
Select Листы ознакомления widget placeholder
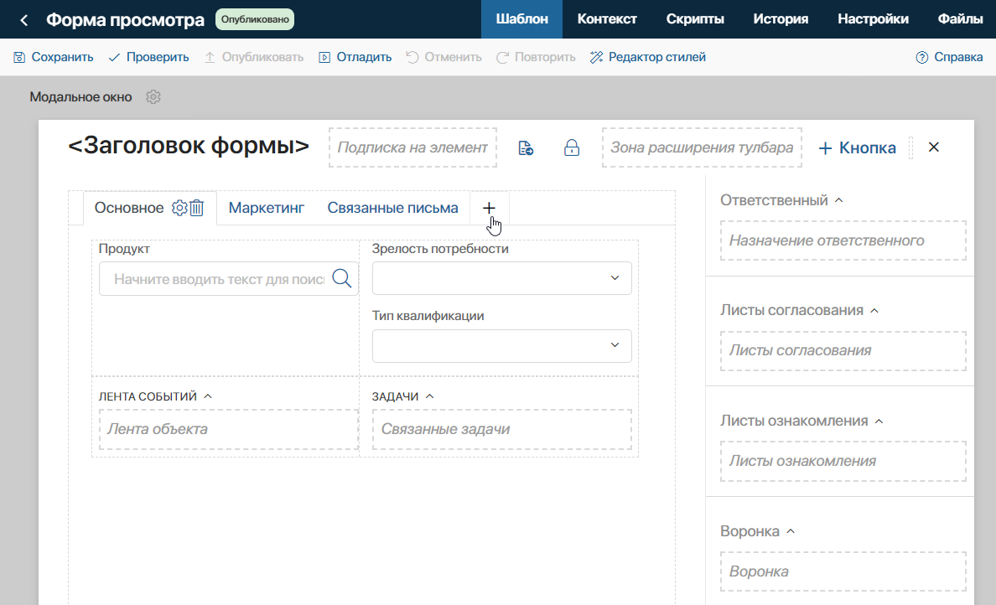tap(843, 461)
